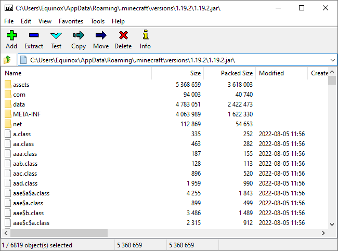The width and height of the screenshot is (338, 251).
Task: Click vertical scrollbar up arrow
Action: pyautogui.click(x=332, y=72)
